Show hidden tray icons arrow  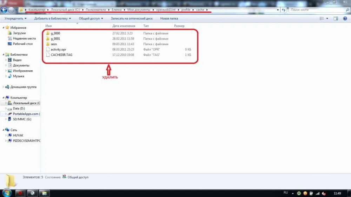[293, 193]
